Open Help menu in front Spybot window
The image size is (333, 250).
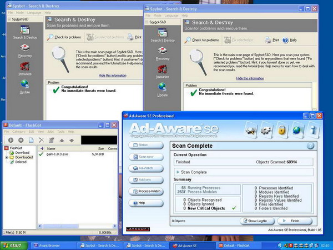click(185, 16)
